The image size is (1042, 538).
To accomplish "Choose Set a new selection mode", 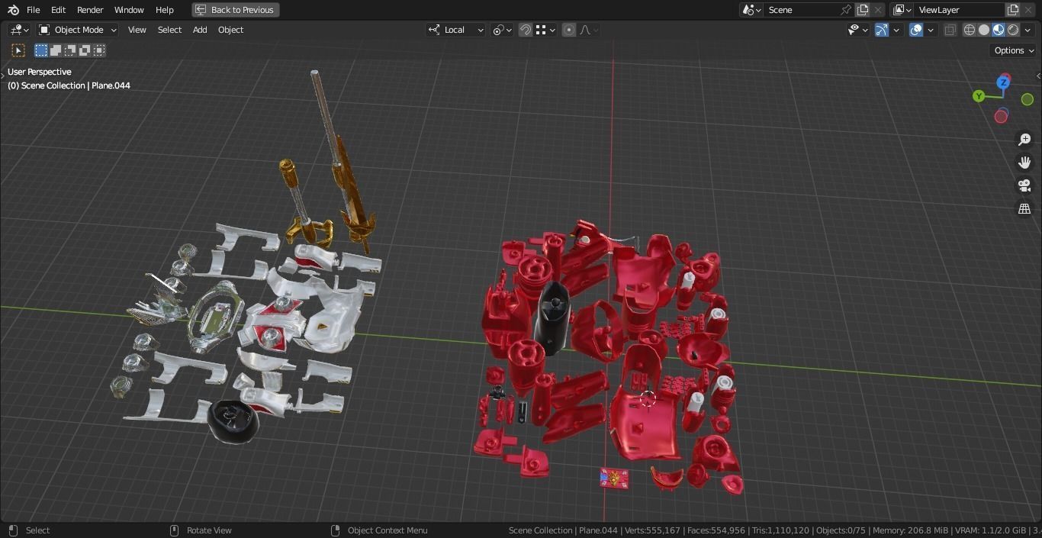I will pos(41,50).
